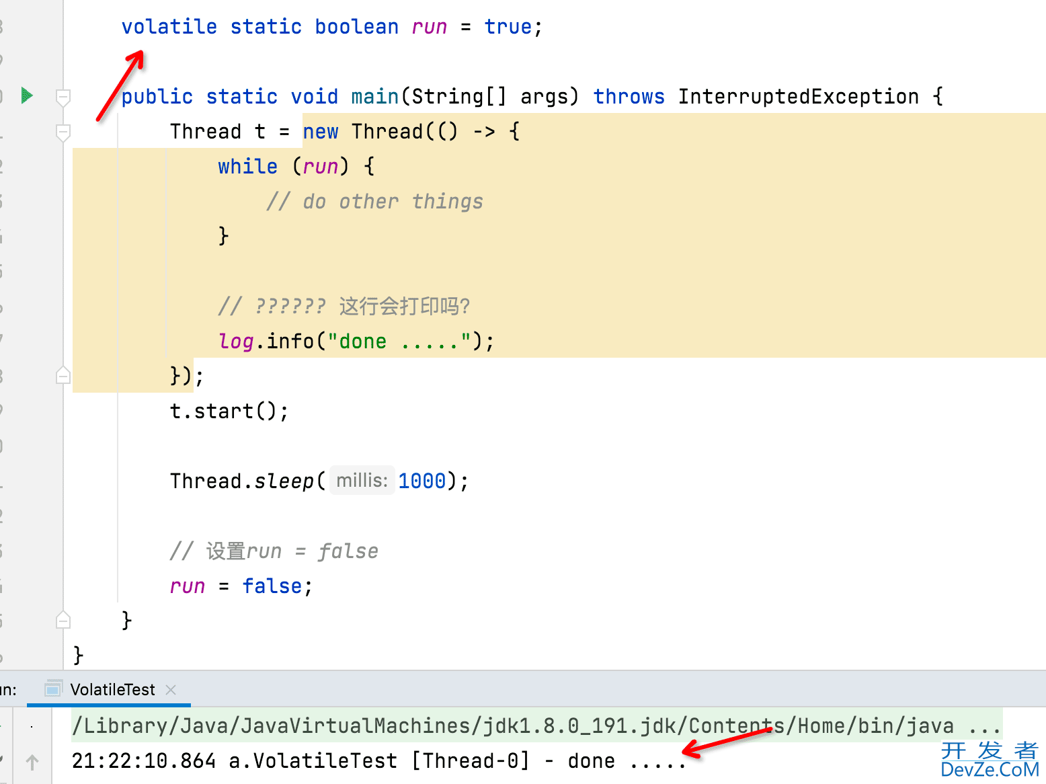Click the '// do other things' comment
The width and height of the screenshot is (1046, 784).
[x=374, y=202]
